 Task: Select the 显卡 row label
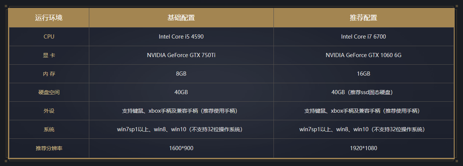pyautogui.click(x=49, y=55)
